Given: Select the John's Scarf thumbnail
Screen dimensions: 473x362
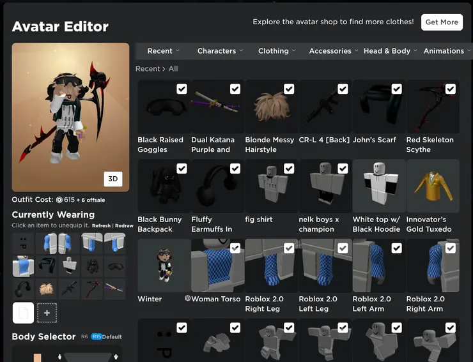Looking at the screenshot, I should click(379, 107).
